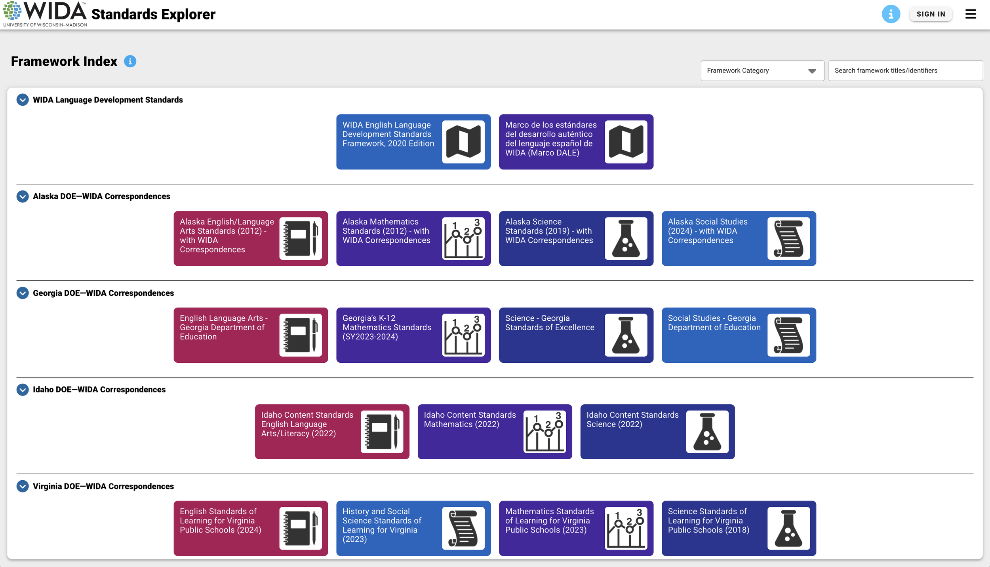Click Alaska DOE—WIDA Correspondences heading text
The width and height of the screenshot is (990, 567).
pyautogui.click(x=101, y=196)
